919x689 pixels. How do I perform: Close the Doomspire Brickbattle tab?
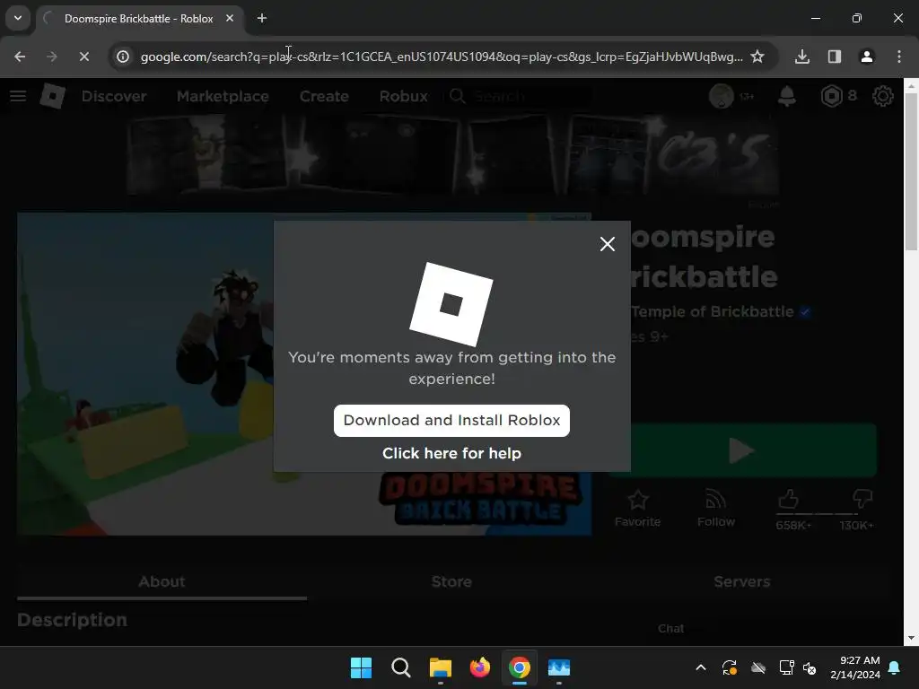[230, 18]
